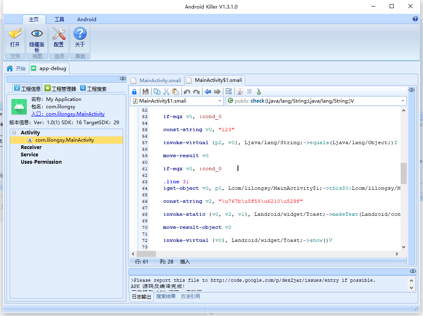This screenshot has width=423, height=316.
Task: Collapse the Activity tree node
Action: [14, 132]
